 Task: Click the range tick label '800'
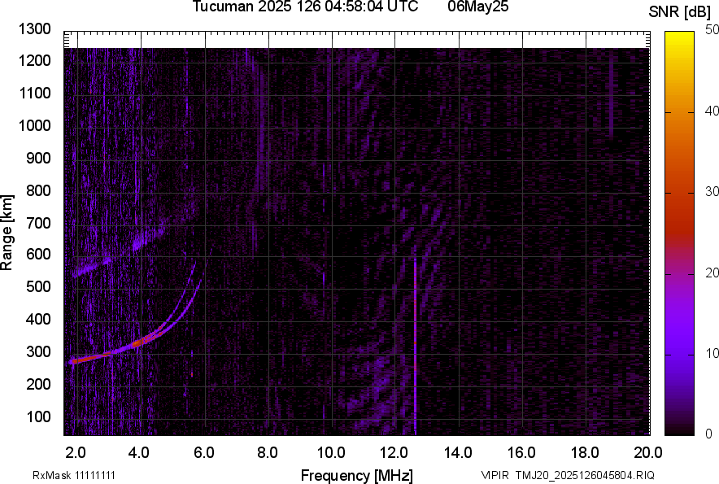(x=38, y=190)
